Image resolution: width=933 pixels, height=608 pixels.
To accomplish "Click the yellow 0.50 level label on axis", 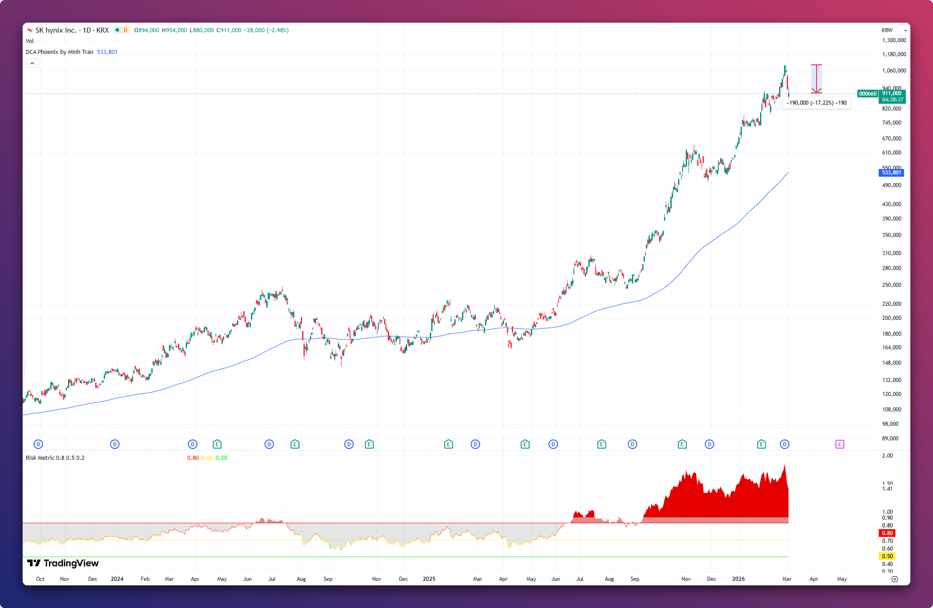I will [x=887, y=556].
